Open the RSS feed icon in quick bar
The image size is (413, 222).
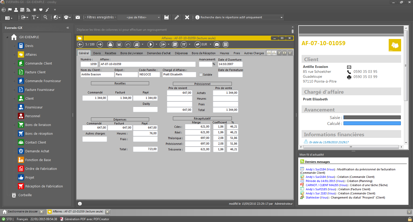(x=28, y=10)
